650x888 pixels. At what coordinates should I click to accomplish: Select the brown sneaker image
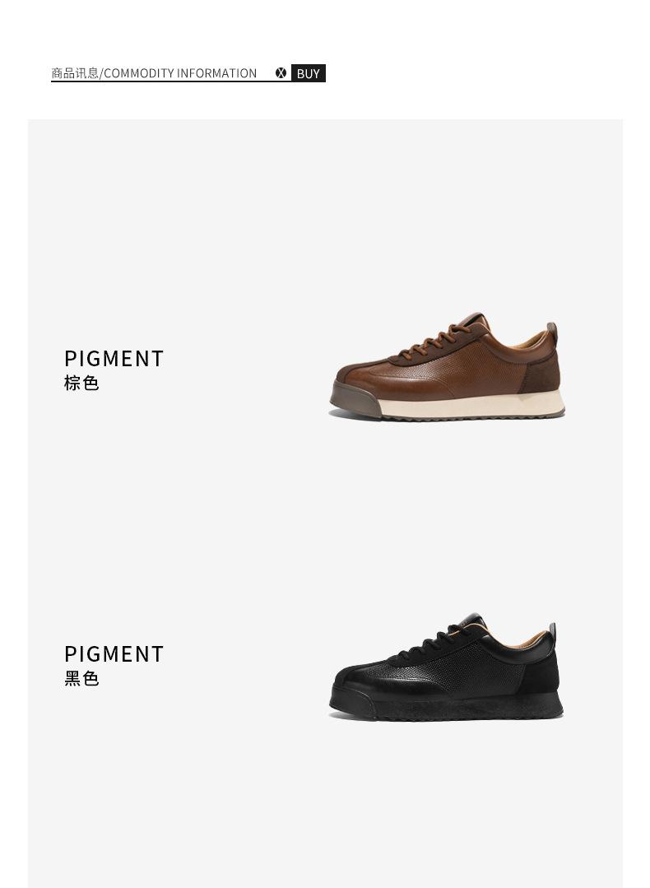448,366
